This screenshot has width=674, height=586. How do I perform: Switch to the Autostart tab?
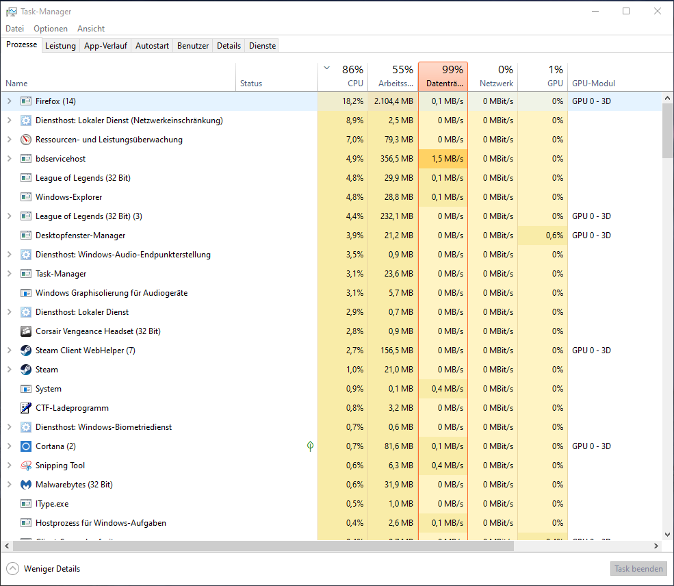[152, 46]
